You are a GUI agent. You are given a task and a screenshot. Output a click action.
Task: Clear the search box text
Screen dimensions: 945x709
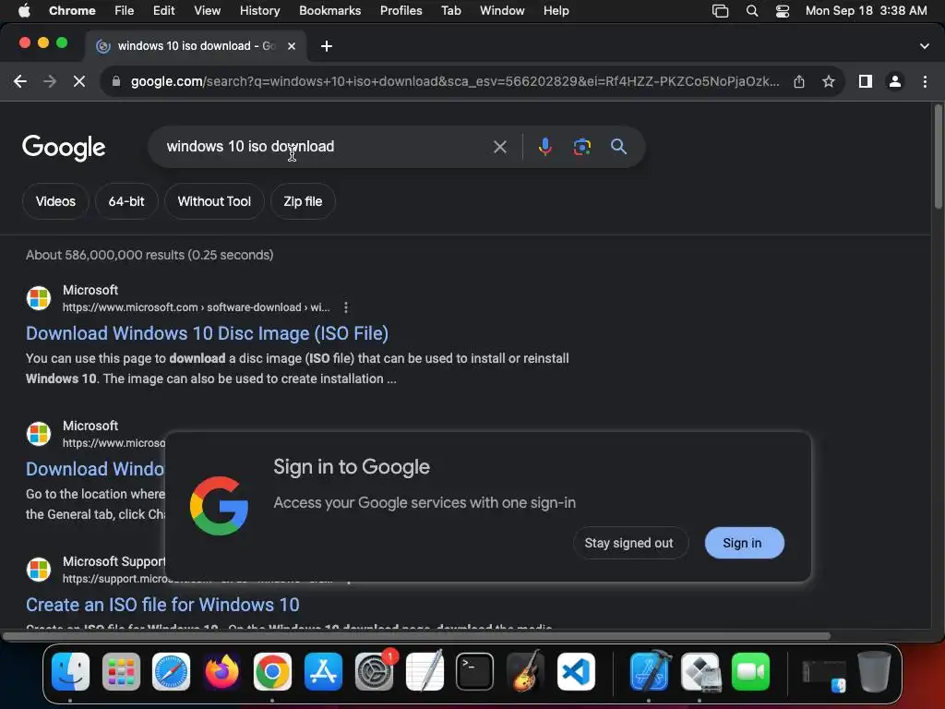[x=500, y=147]
